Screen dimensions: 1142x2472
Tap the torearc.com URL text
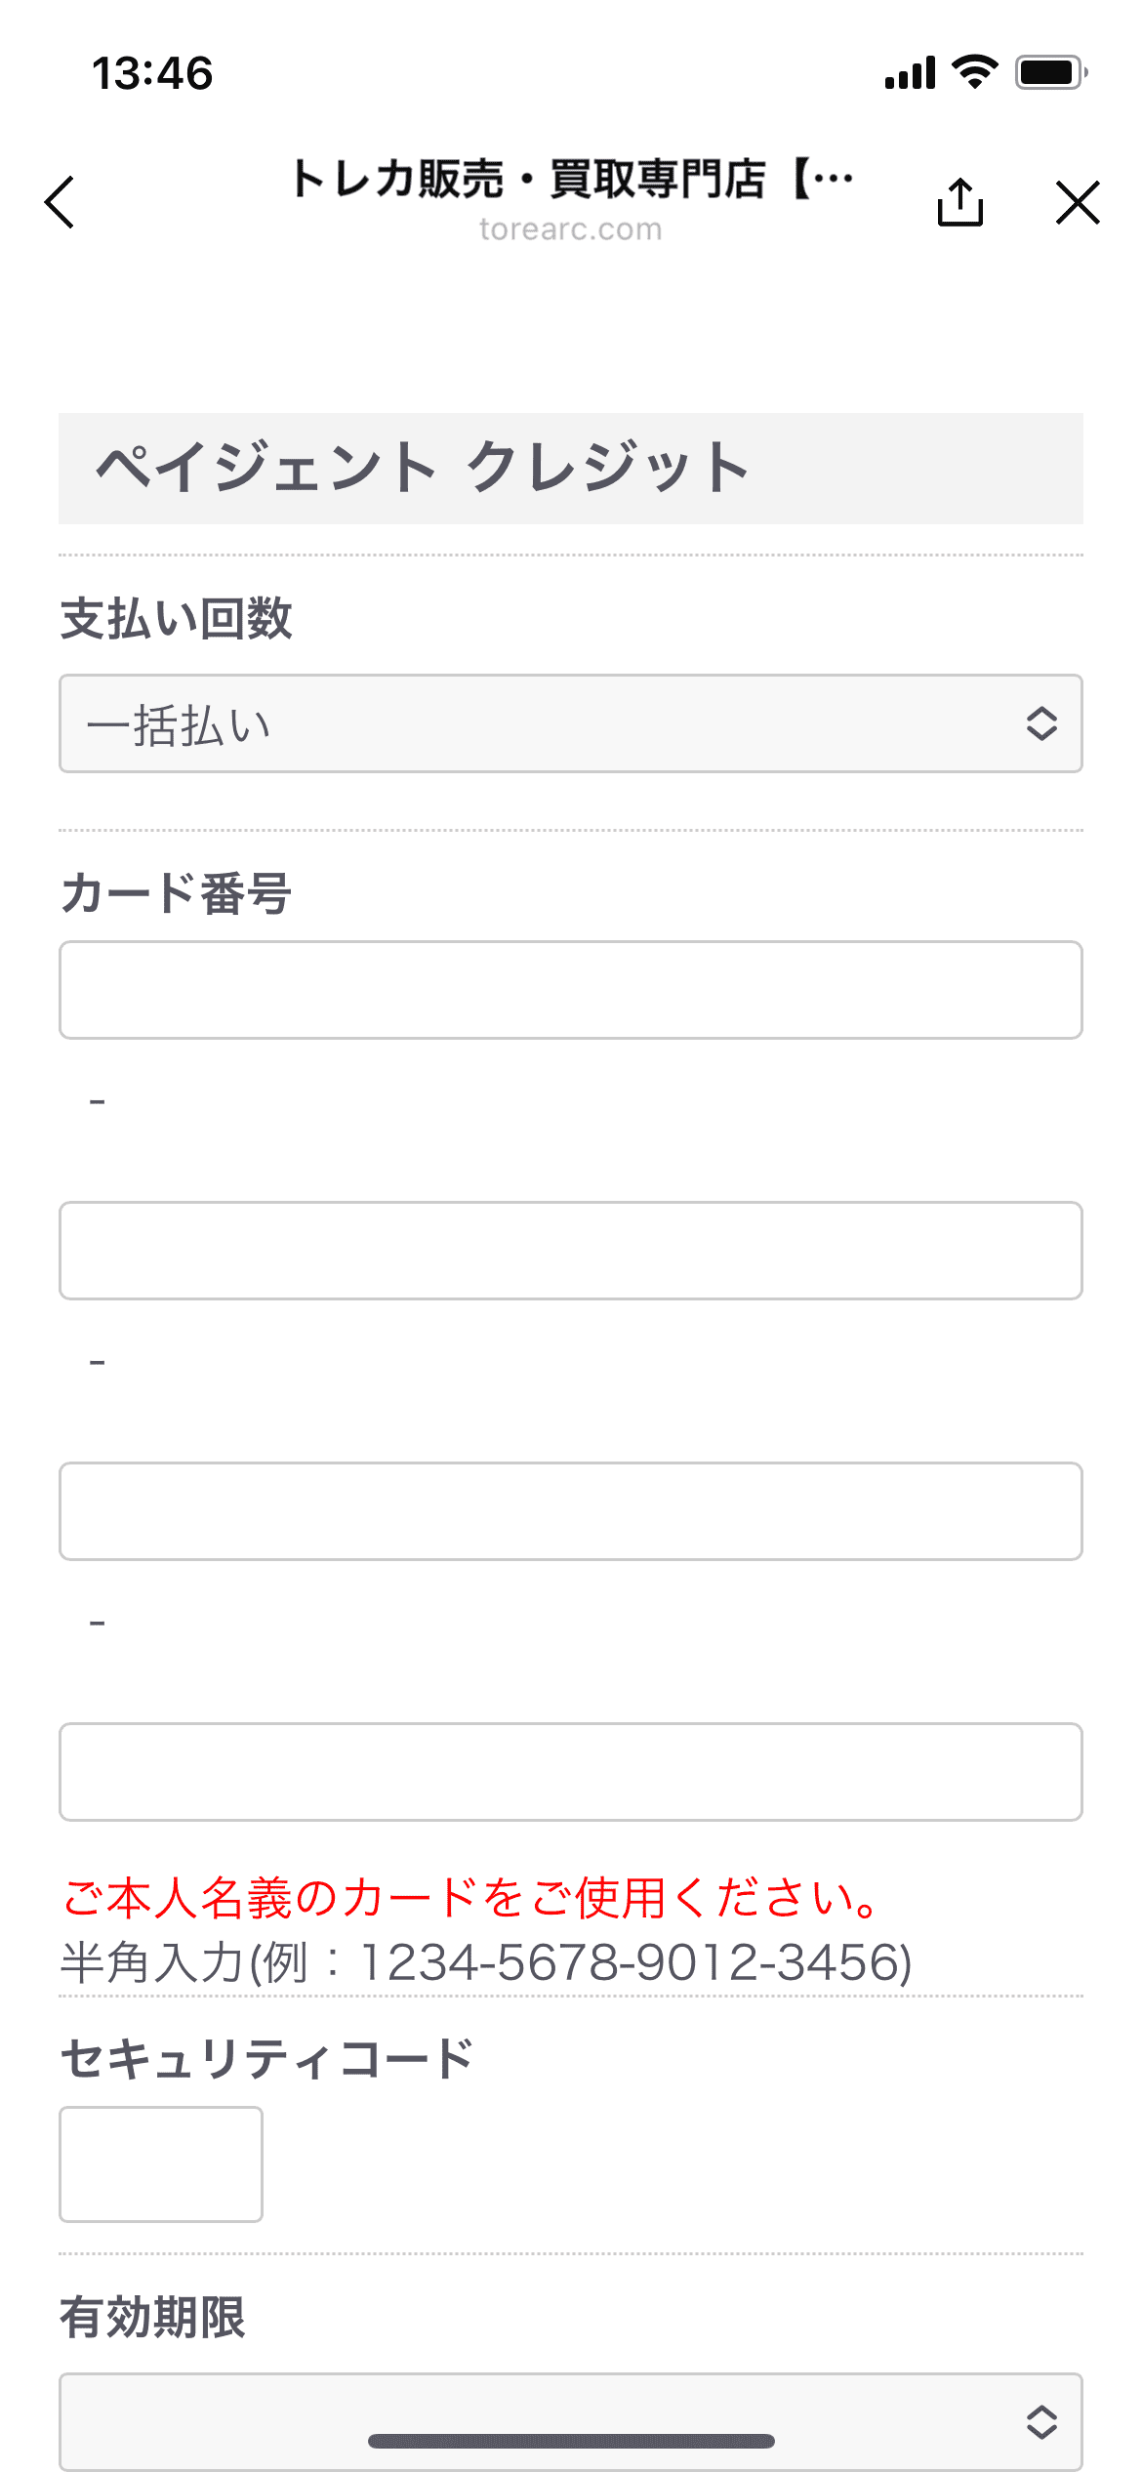point(571,229)
